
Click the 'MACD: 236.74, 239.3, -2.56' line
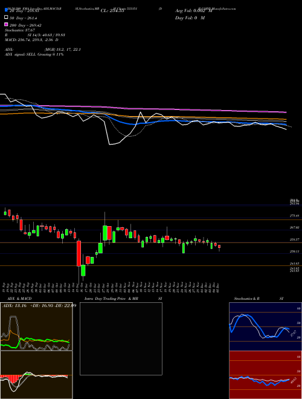[x=30, y=40]
